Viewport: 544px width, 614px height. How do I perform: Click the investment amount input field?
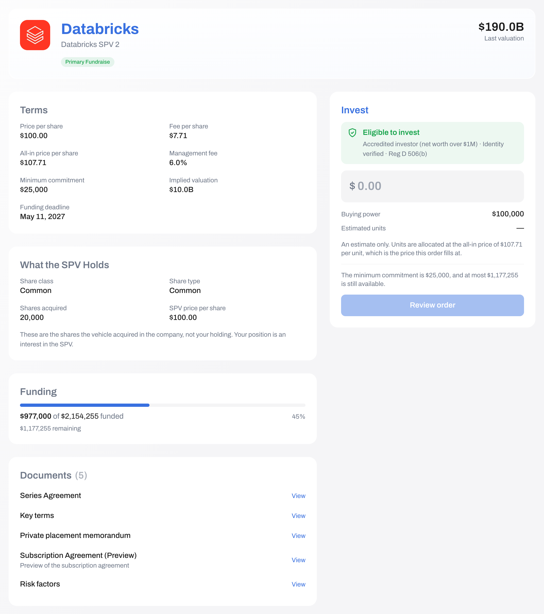[432, 186]
